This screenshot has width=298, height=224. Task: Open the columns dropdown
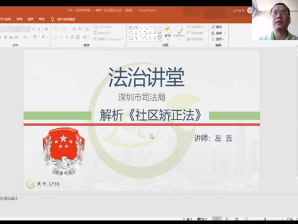(86, 37)
